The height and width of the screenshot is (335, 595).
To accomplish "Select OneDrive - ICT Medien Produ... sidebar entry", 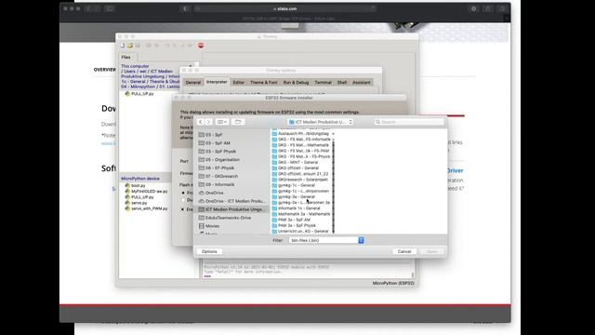I will coord(231,201).
